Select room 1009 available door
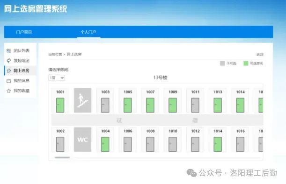 [173, 105]
